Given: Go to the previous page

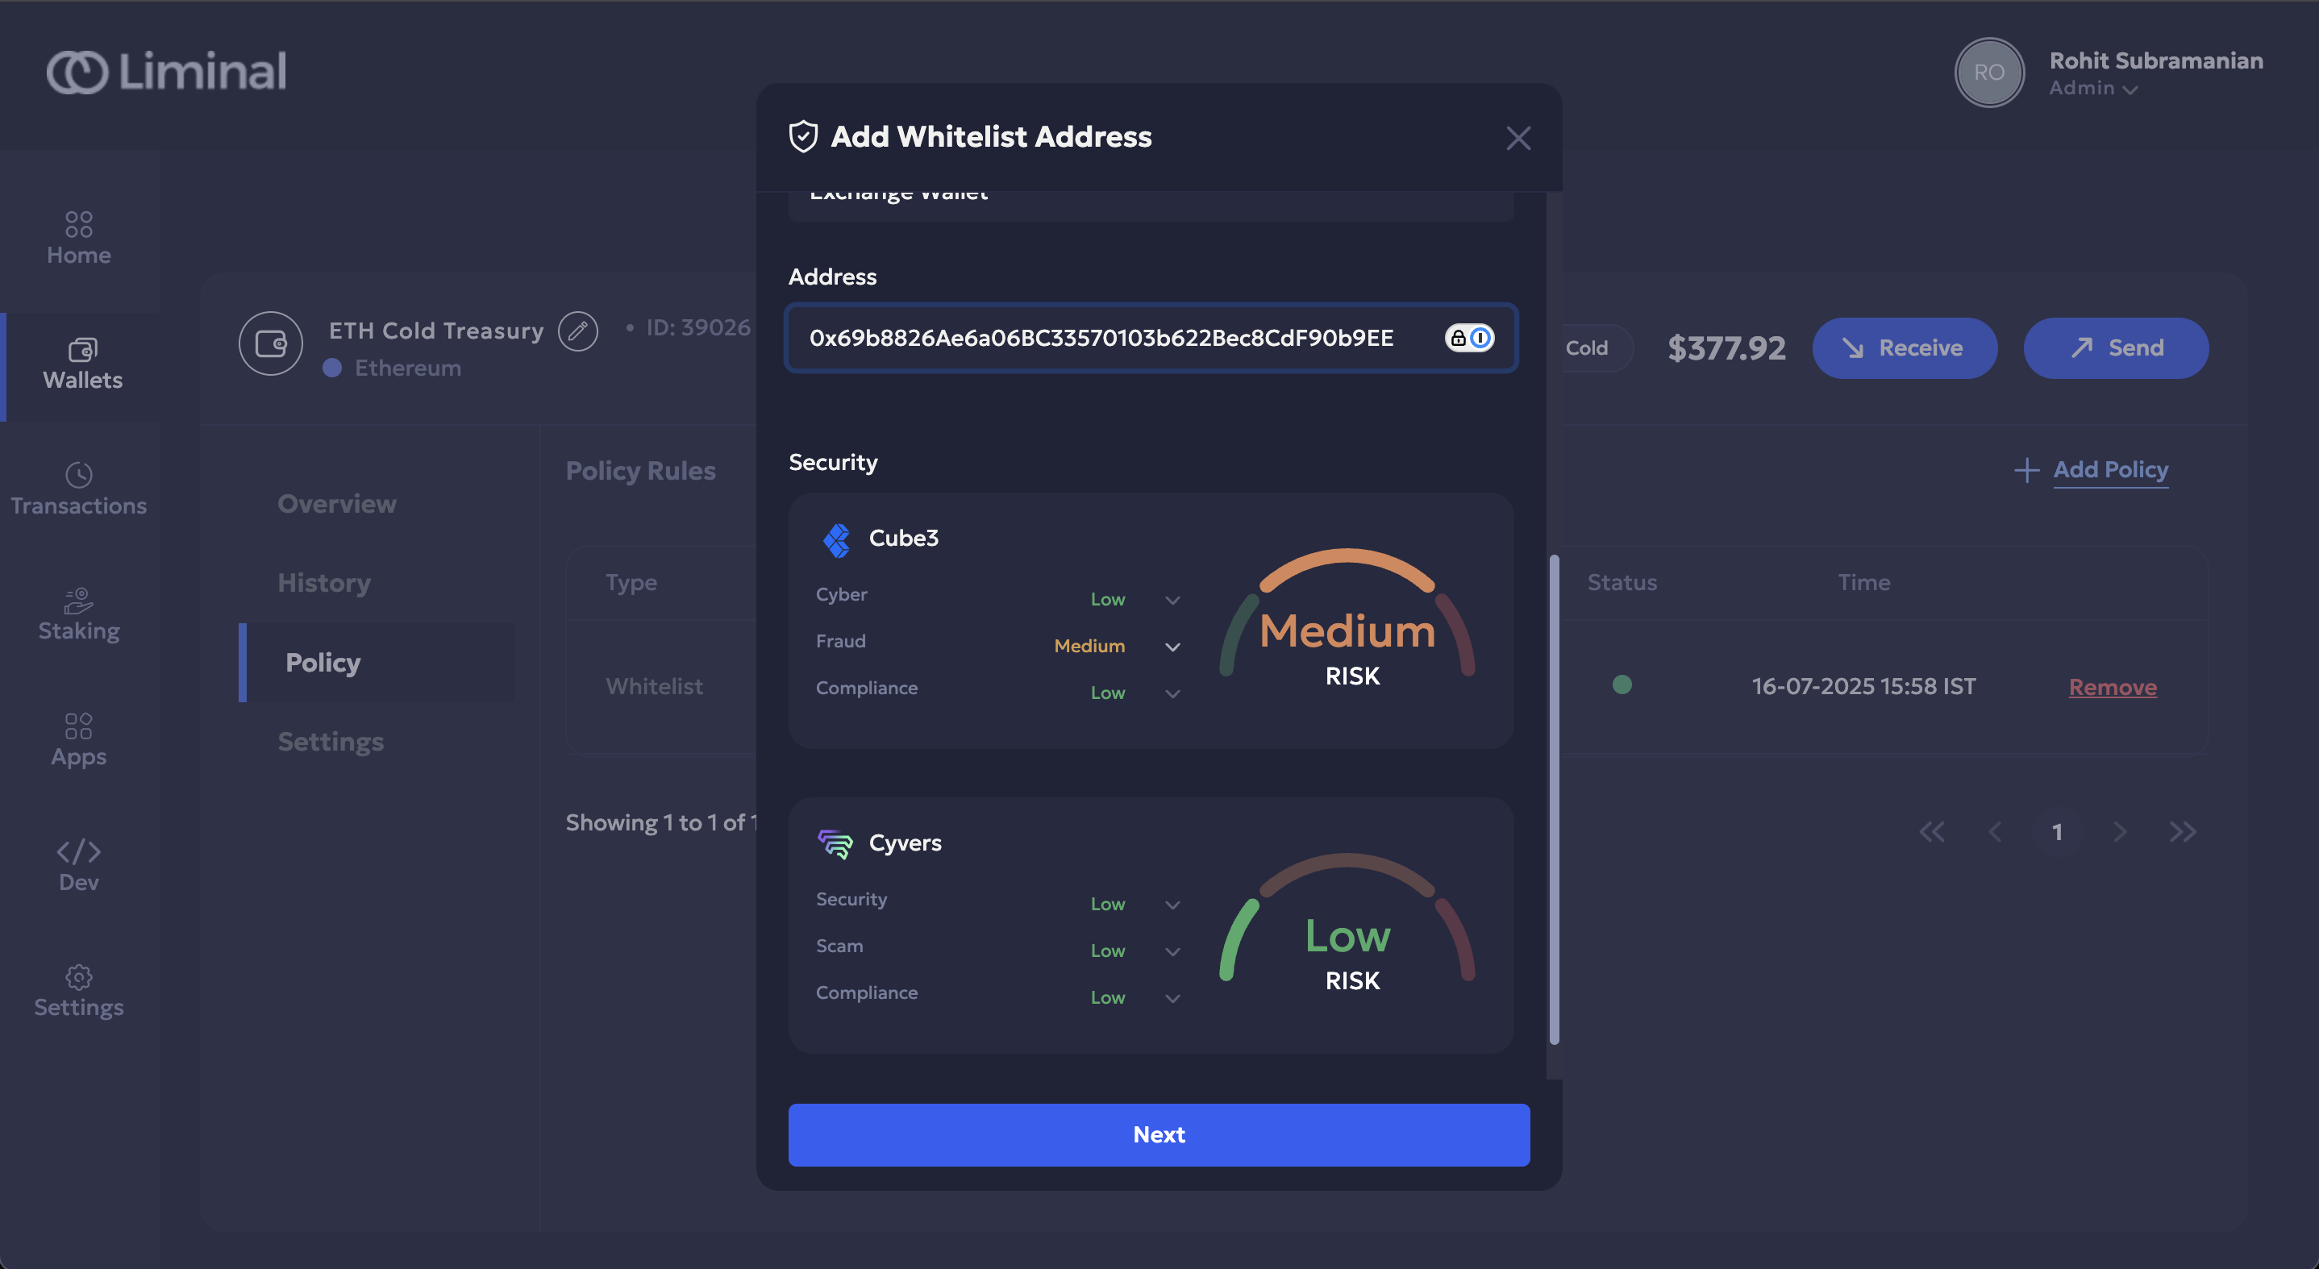Looking at the screenshot, I should tap(1995, 831).
